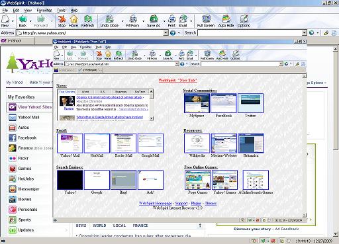Click Home icon in inner WebSpirit window
339x244 pixels.
(x=108, y=55)
